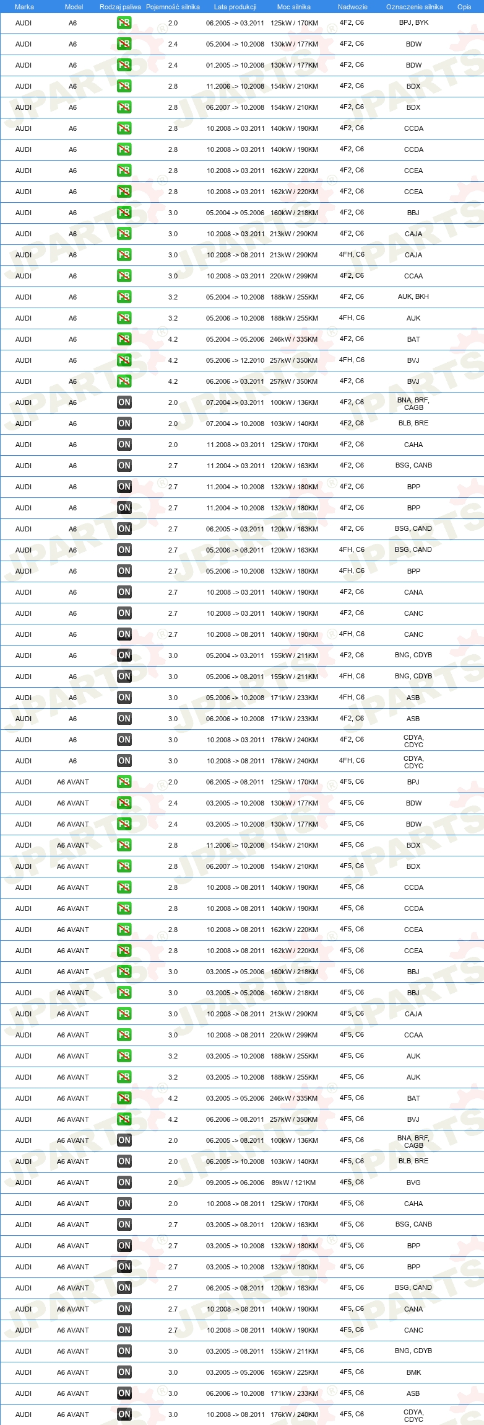Click PB icon for A6 sedan BBJ 160kW row
Screen dimensions: 484x1425
[x=124, y=213]
